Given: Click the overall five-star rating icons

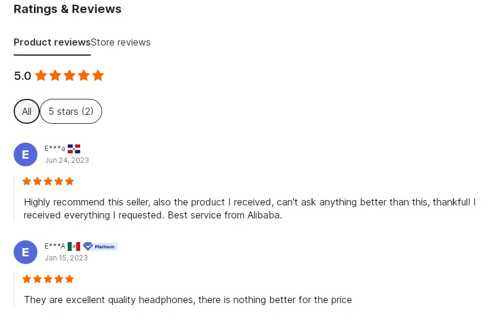Looking at the screenshot, I should pos(69,76).
